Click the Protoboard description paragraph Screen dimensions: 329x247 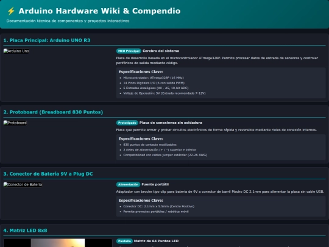[x=216, y=130]
